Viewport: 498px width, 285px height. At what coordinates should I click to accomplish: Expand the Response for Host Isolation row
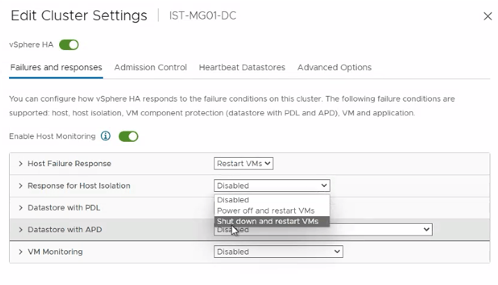pyautogui.click(x=21, y=186)
